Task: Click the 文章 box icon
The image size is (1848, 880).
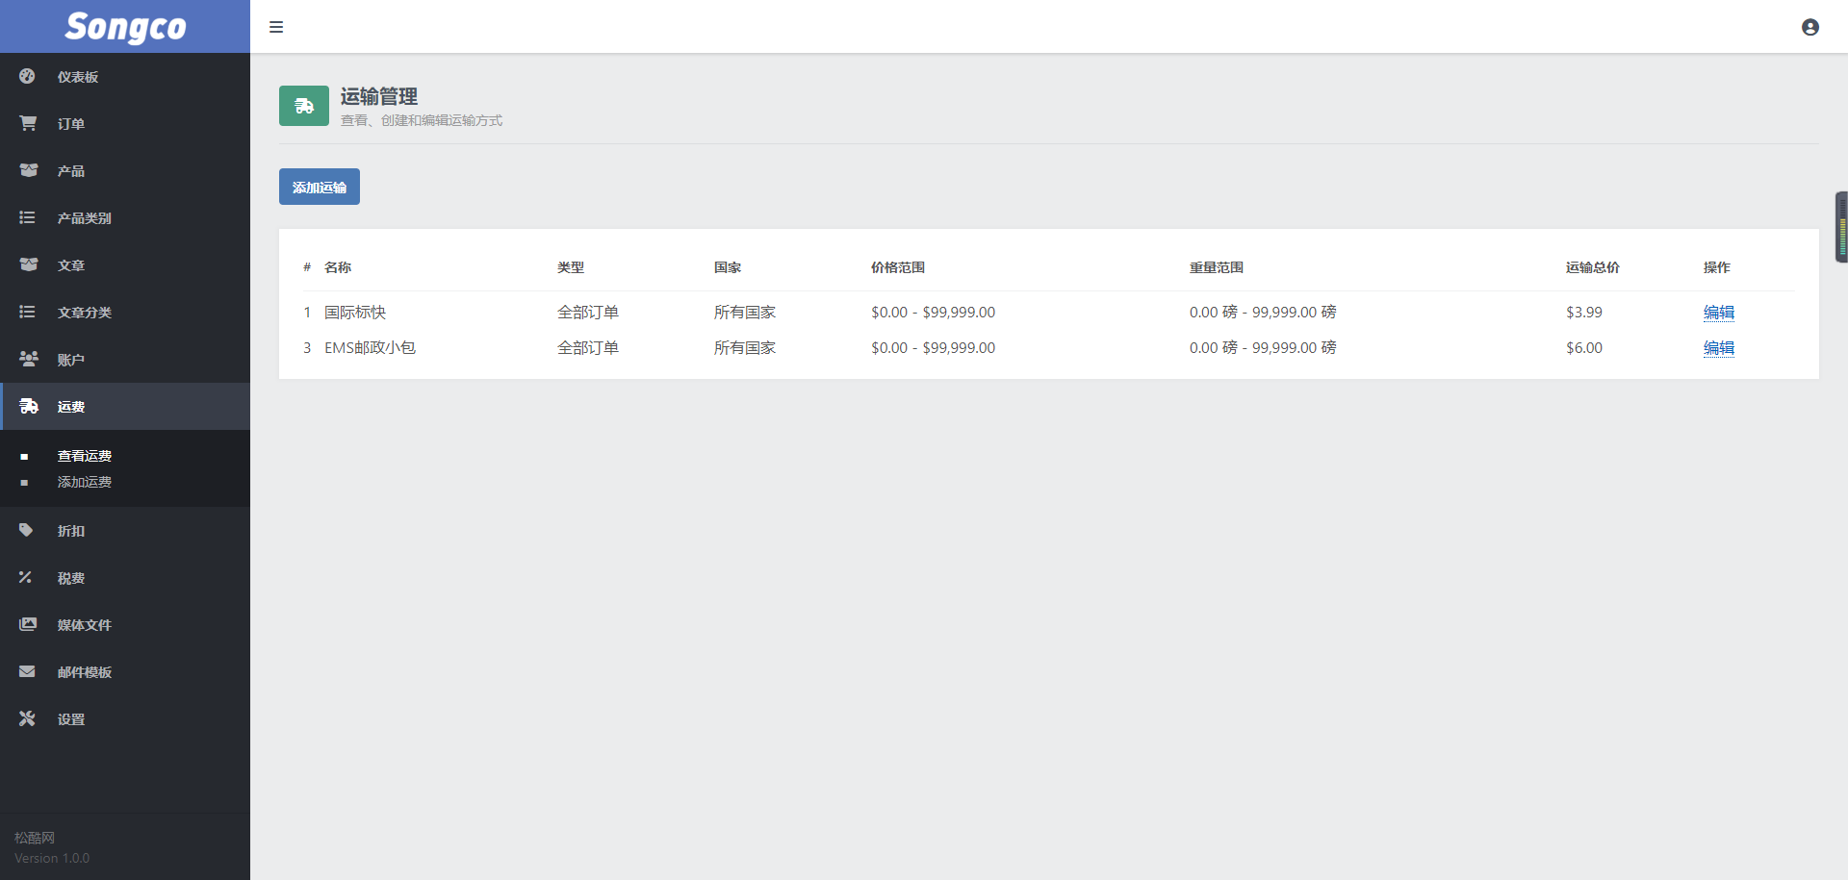Action: pyautogui.click(x=28, y=264)
